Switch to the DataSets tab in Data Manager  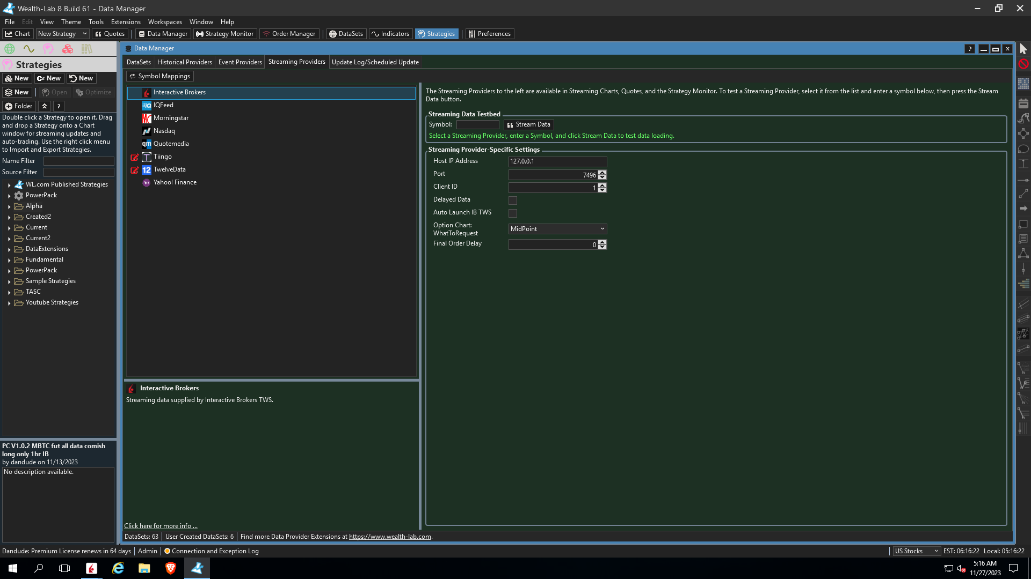139,62
